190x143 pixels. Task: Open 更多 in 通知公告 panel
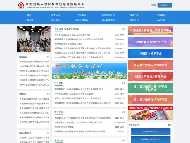(x=48, y=57)
